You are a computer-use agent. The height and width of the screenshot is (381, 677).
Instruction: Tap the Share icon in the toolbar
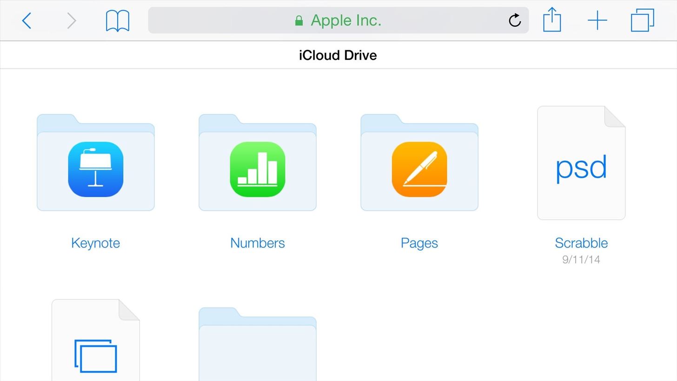551,20
